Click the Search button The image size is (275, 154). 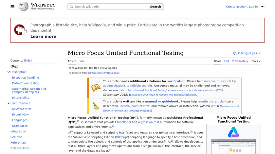(x=156, y=7)
